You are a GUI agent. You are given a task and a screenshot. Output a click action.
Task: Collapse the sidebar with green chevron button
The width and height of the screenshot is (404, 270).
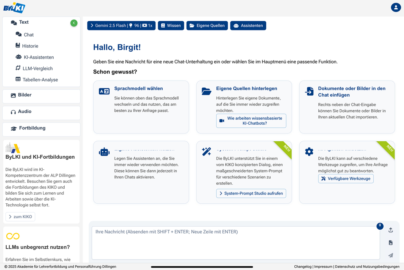(x=74, y=23)
